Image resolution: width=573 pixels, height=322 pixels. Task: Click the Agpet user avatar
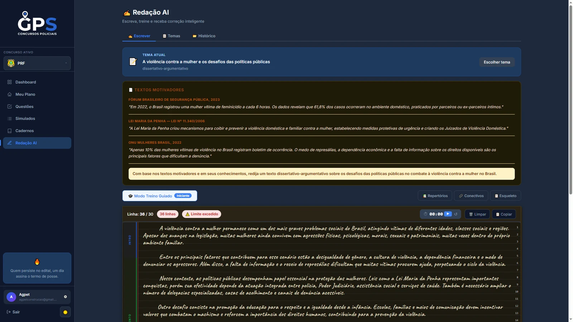pyautogui.click(x=11, y=297)
